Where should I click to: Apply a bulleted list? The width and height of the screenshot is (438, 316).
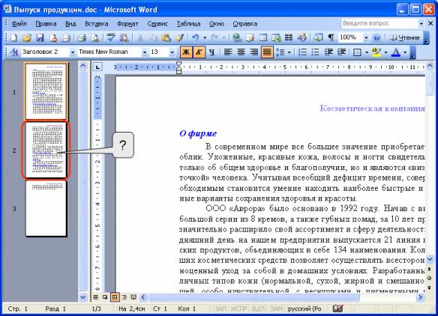click(315, 52)
